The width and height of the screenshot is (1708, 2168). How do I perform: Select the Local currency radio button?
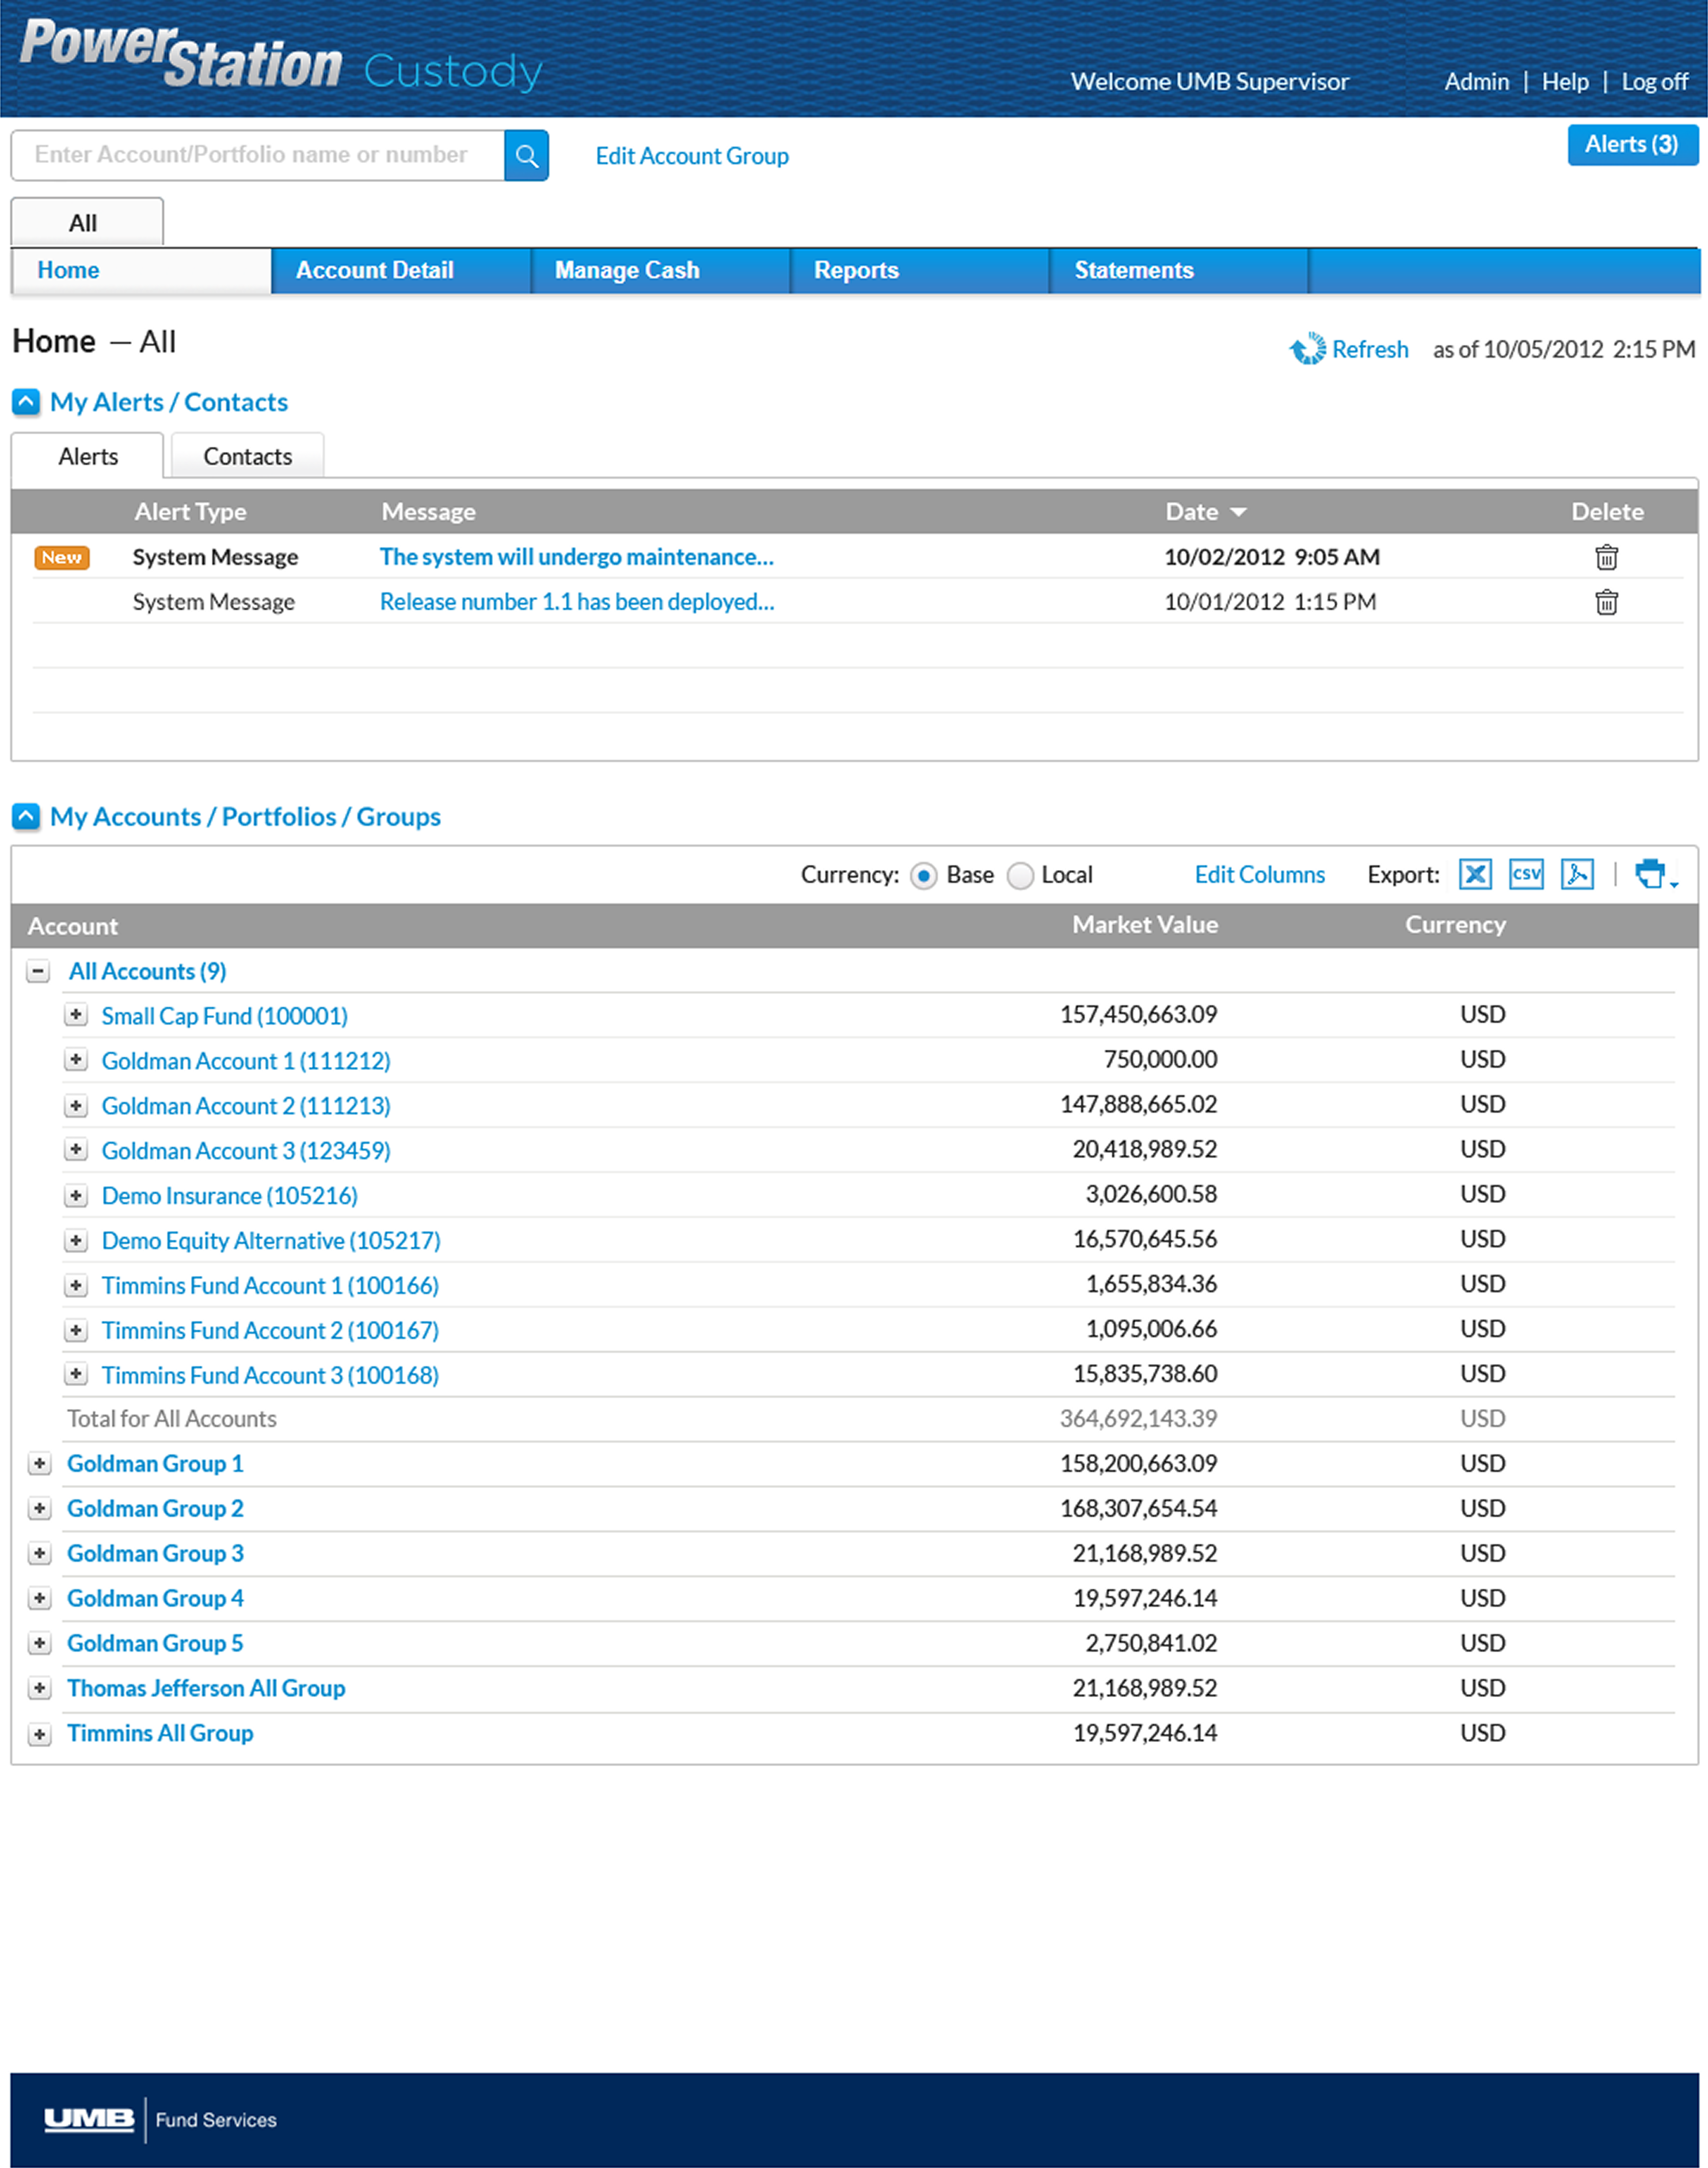coord(1019,876)
